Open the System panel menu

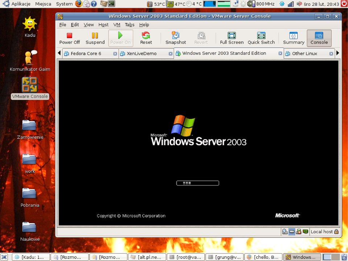pos(64,4)
